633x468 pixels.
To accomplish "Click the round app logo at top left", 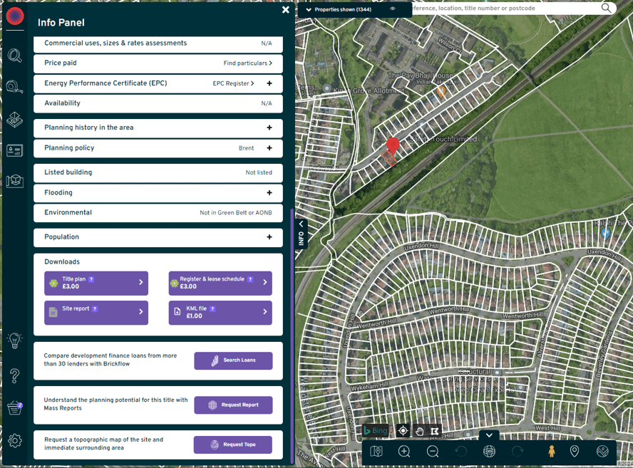I will coord(15,16).
